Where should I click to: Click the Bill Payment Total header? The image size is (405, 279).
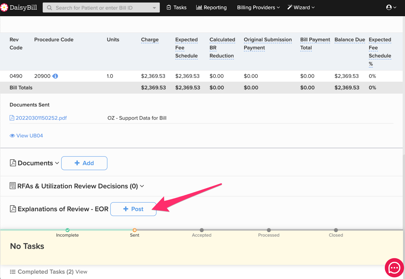[315, 44]
